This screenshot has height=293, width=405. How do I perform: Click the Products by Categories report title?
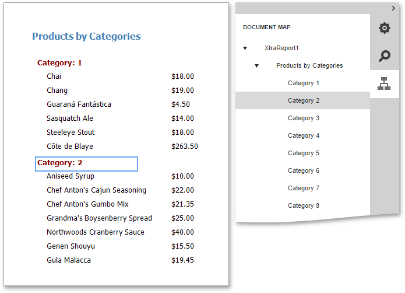86,36
